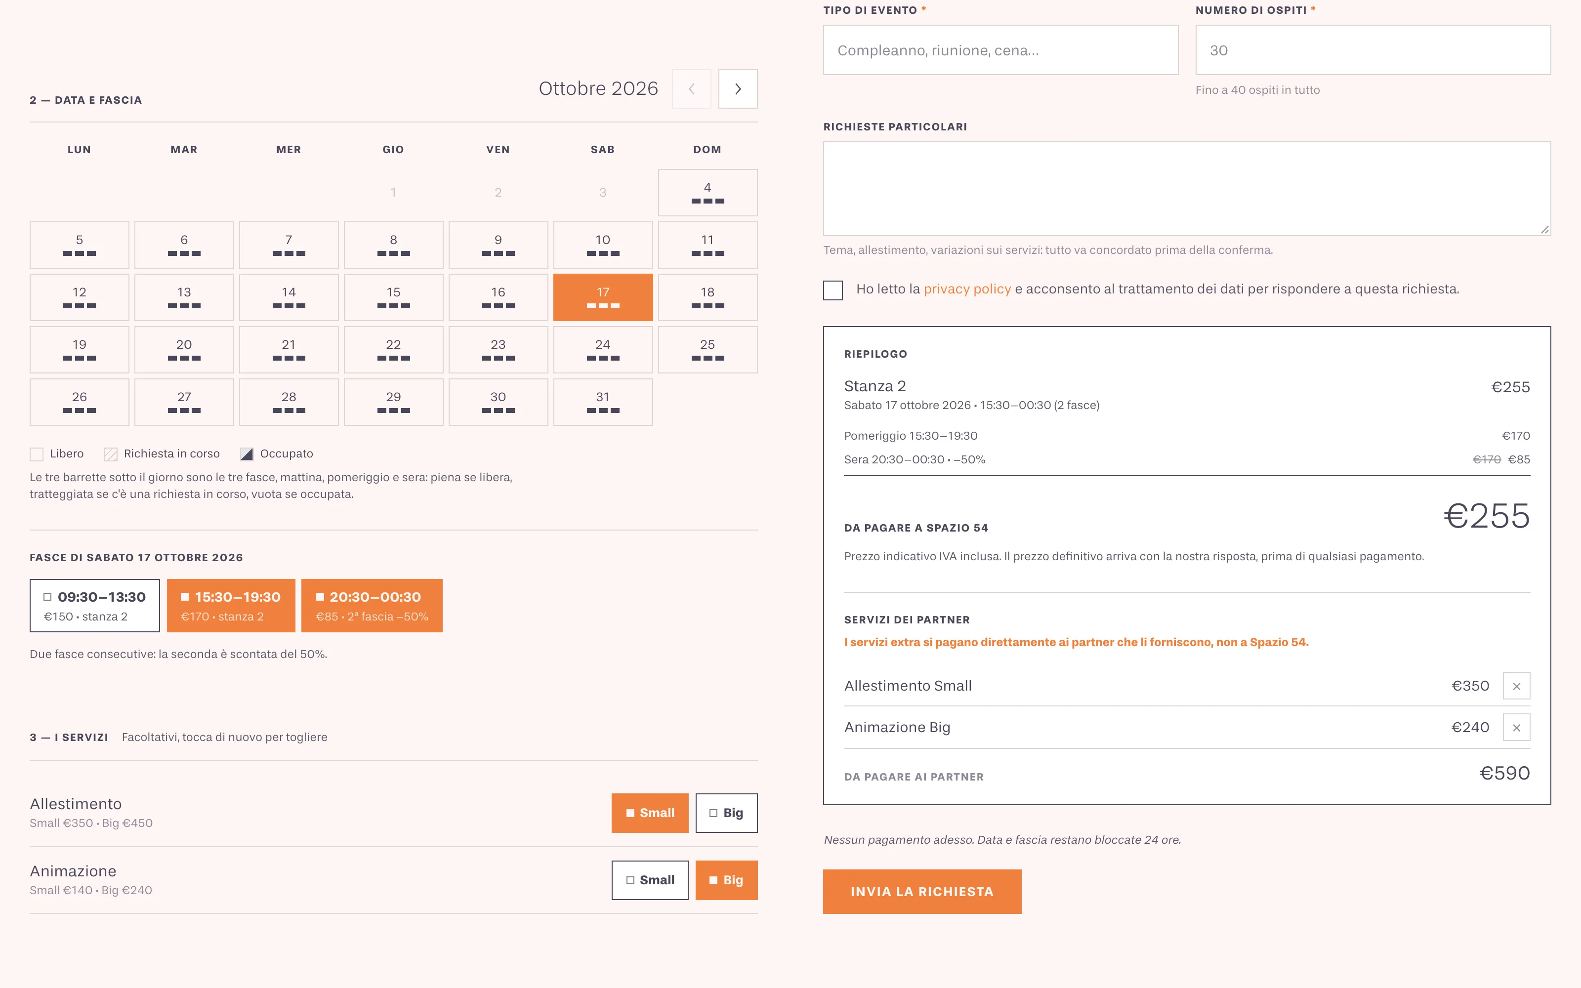Toggle Animazione Big option
Screen dimensions: 1581x988
(x=726, y=880)
